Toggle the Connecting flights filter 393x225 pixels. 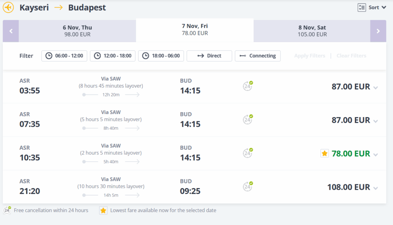click(258, 56)
